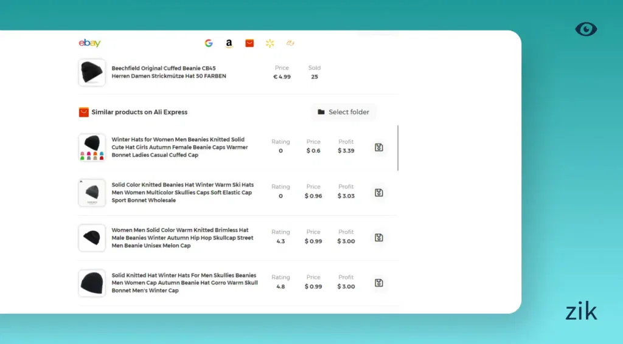Open Women Men Solid Color Warm listing
Viewport: 623px width, 344px height.
[180, 238]
